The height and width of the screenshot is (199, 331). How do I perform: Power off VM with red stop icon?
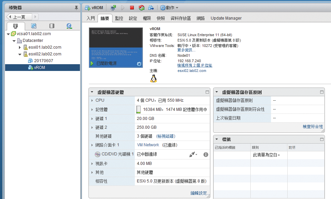132,8
